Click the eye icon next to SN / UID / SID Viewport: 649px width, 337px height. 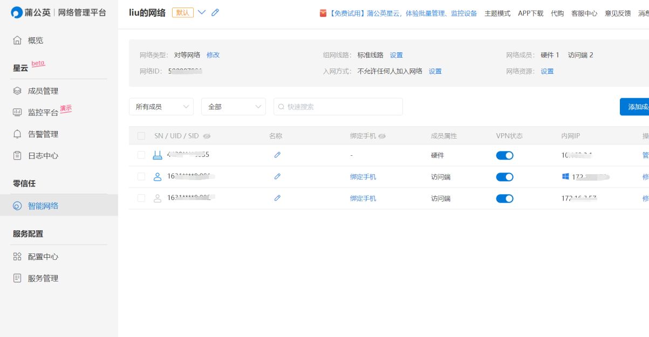(207, 136)
